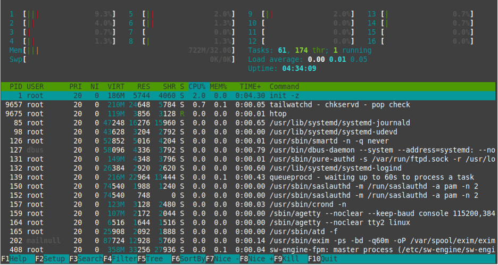Click the CPU 1 usage bar at 9.3%

tap(69, 14)
